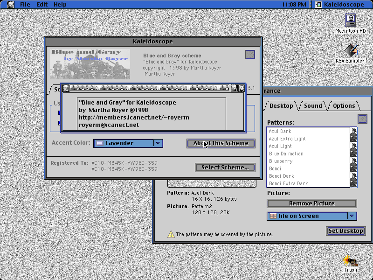Open the Kaleidoscope application menu
Image resolution: width=373 pixels, height=280 pixels.
tap(340, 4)
